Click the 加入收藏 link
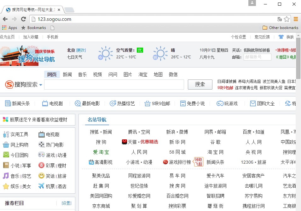Image resolution: width=301 pixels, height=211 pixels. tap(31, 37)
